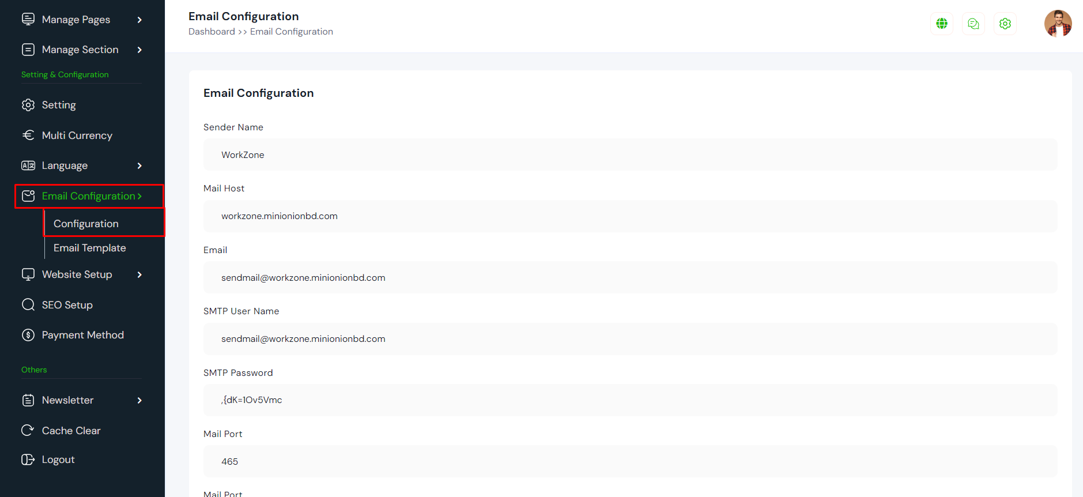
Task: Expand the Website Setup chevron
Action: (x=139, y=274)
